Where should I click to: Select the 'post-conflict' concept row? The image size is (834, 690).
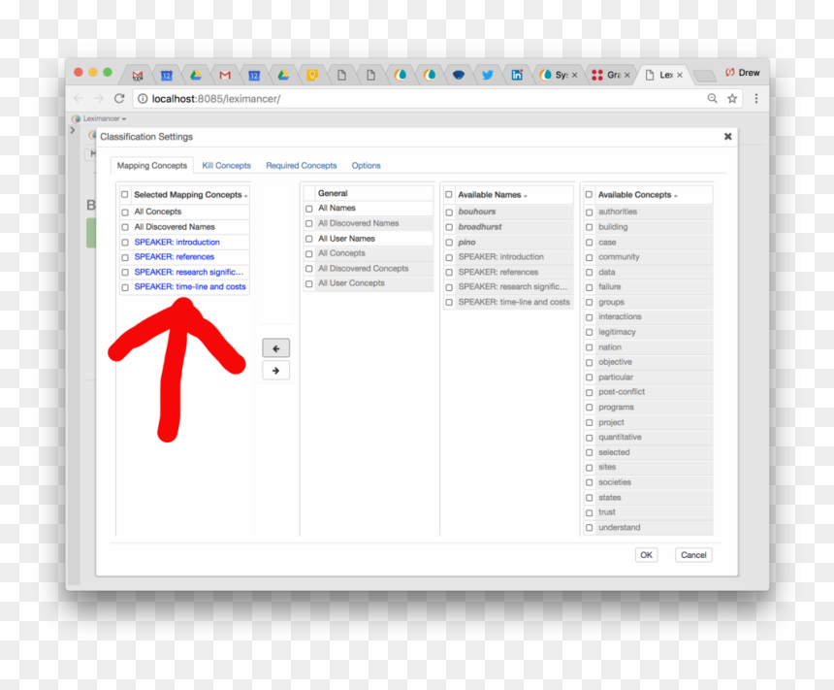tap(649, 392)
